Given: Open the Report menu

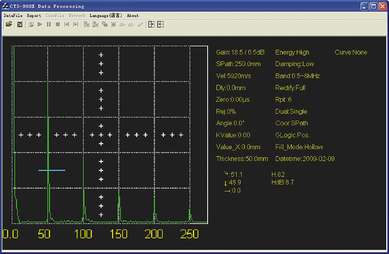Looking at the screenshot, I should pos(34,16).
